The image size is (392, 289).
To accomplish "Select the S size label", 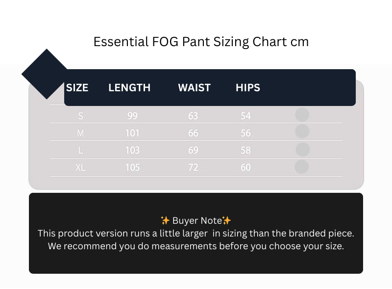I will point(80,116).
